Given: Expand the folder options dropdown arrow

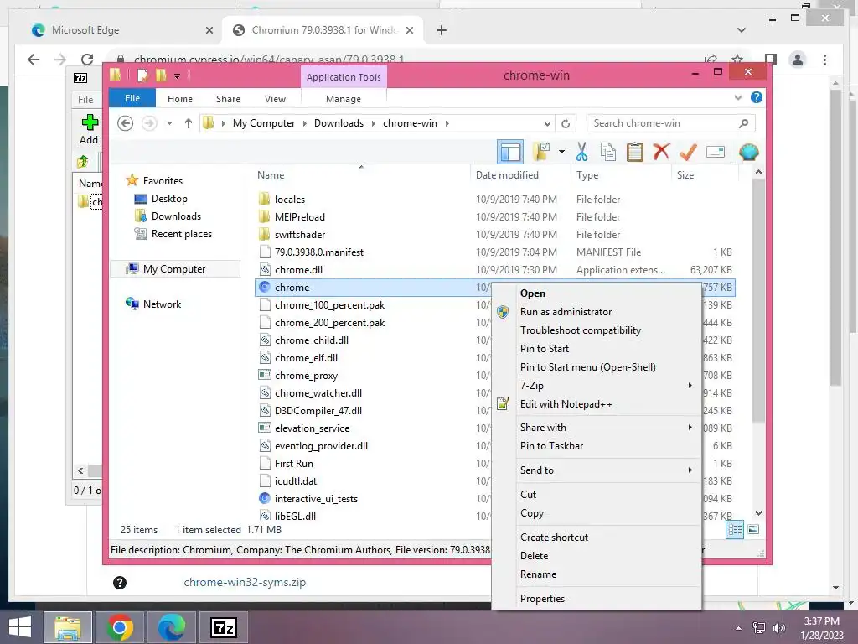Looking at the screenshot, I should pyautogui.click(x=561, y=152).
